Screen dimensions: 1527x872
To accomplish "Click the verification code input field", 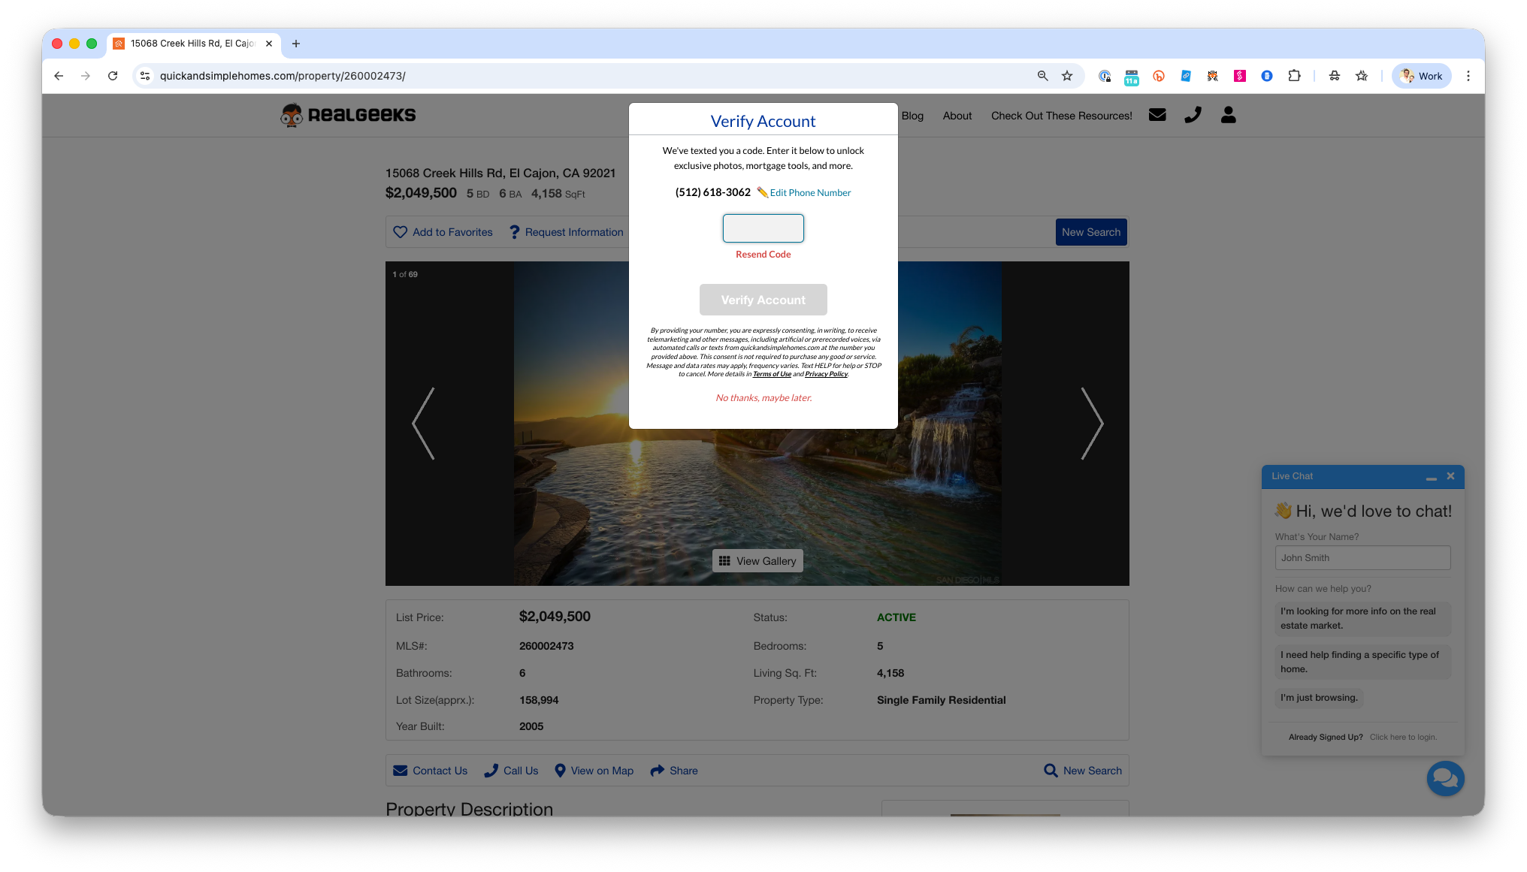I will coord(763,228).
